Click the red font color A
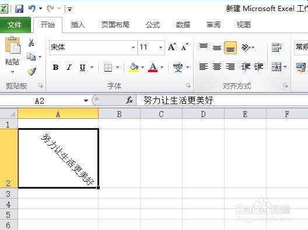The height and width of the screenshot is (230, 308). point(153,68)
